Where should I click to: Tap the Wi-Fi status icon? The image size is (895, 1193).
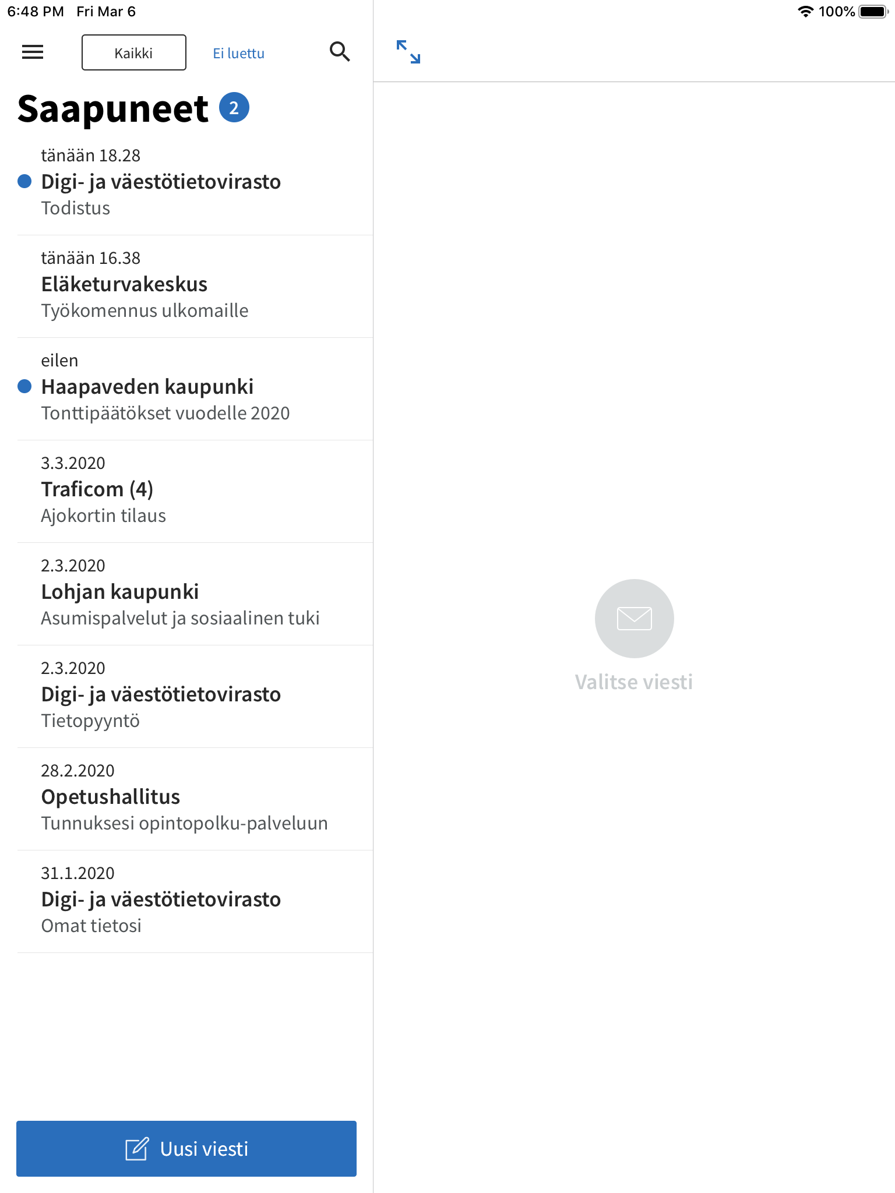pos(805,12)
